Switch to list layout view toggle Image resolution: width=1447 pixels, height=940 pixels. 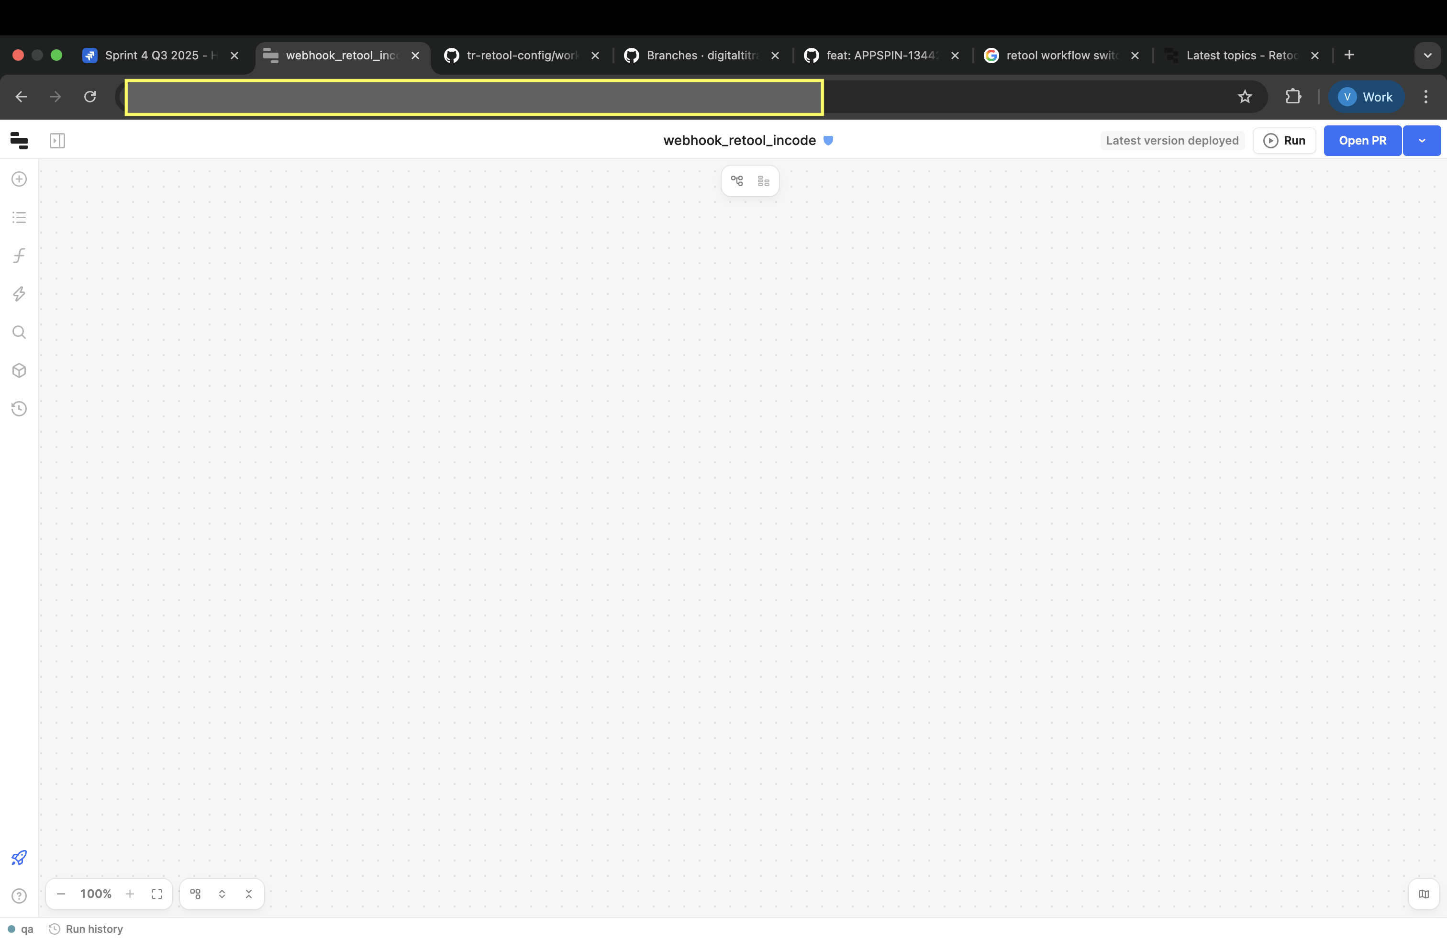tap(764, 180)
